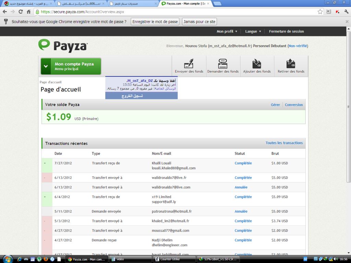Viewport: 351px width, 263px height.
Task: Expand the Mon profil dropdown
Action: click(227, 31)
